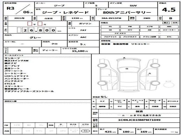The image size is (181, 135).
Task: Click the interior grade B value
Action: point(171,18)
